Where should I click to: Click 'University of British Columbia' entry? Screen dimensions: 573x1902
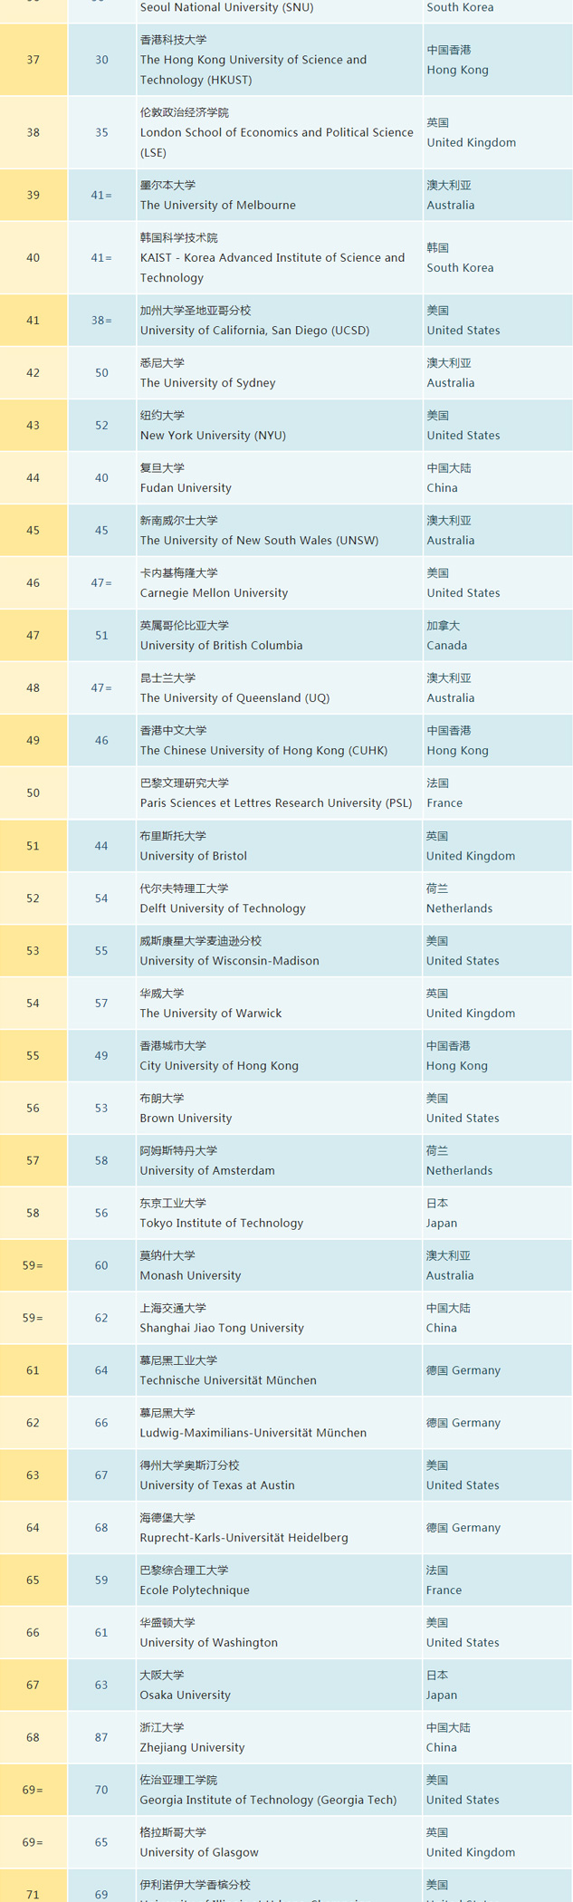(221, 646)
